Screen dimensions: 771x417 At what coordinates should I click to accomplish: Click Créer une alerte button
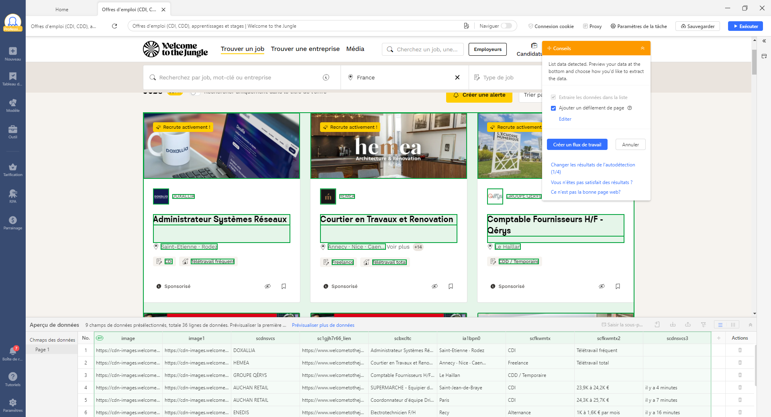click(479, 95)
